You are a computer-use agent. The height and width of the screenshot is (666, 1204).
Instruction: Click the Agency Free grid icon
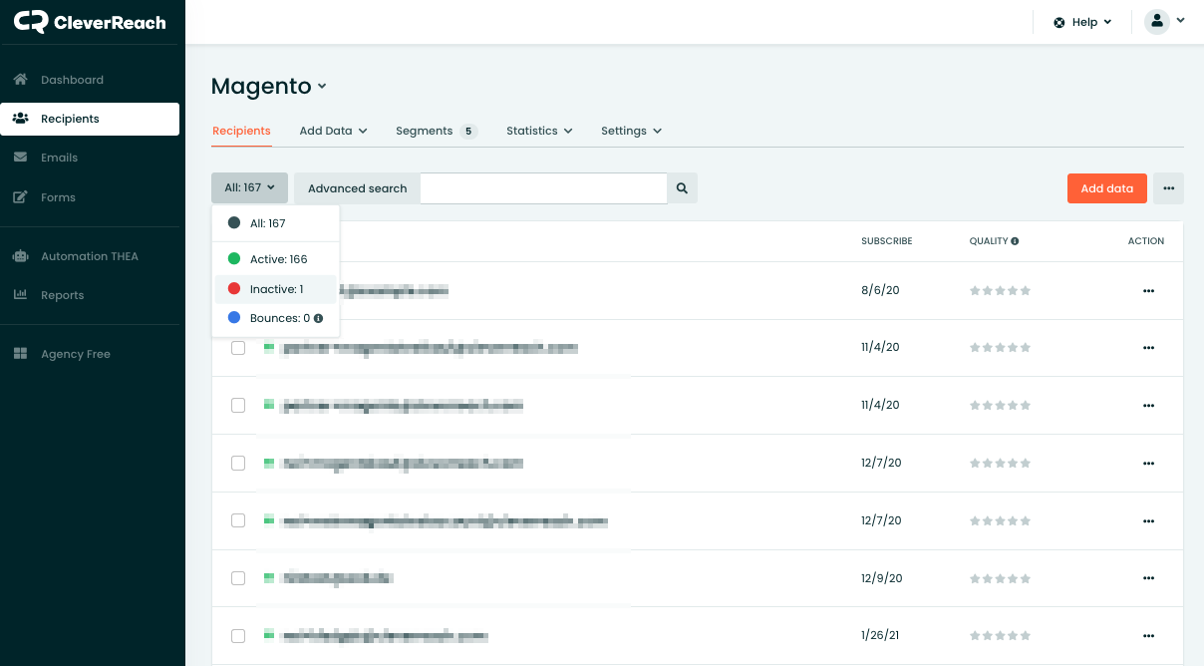point(20,354)
